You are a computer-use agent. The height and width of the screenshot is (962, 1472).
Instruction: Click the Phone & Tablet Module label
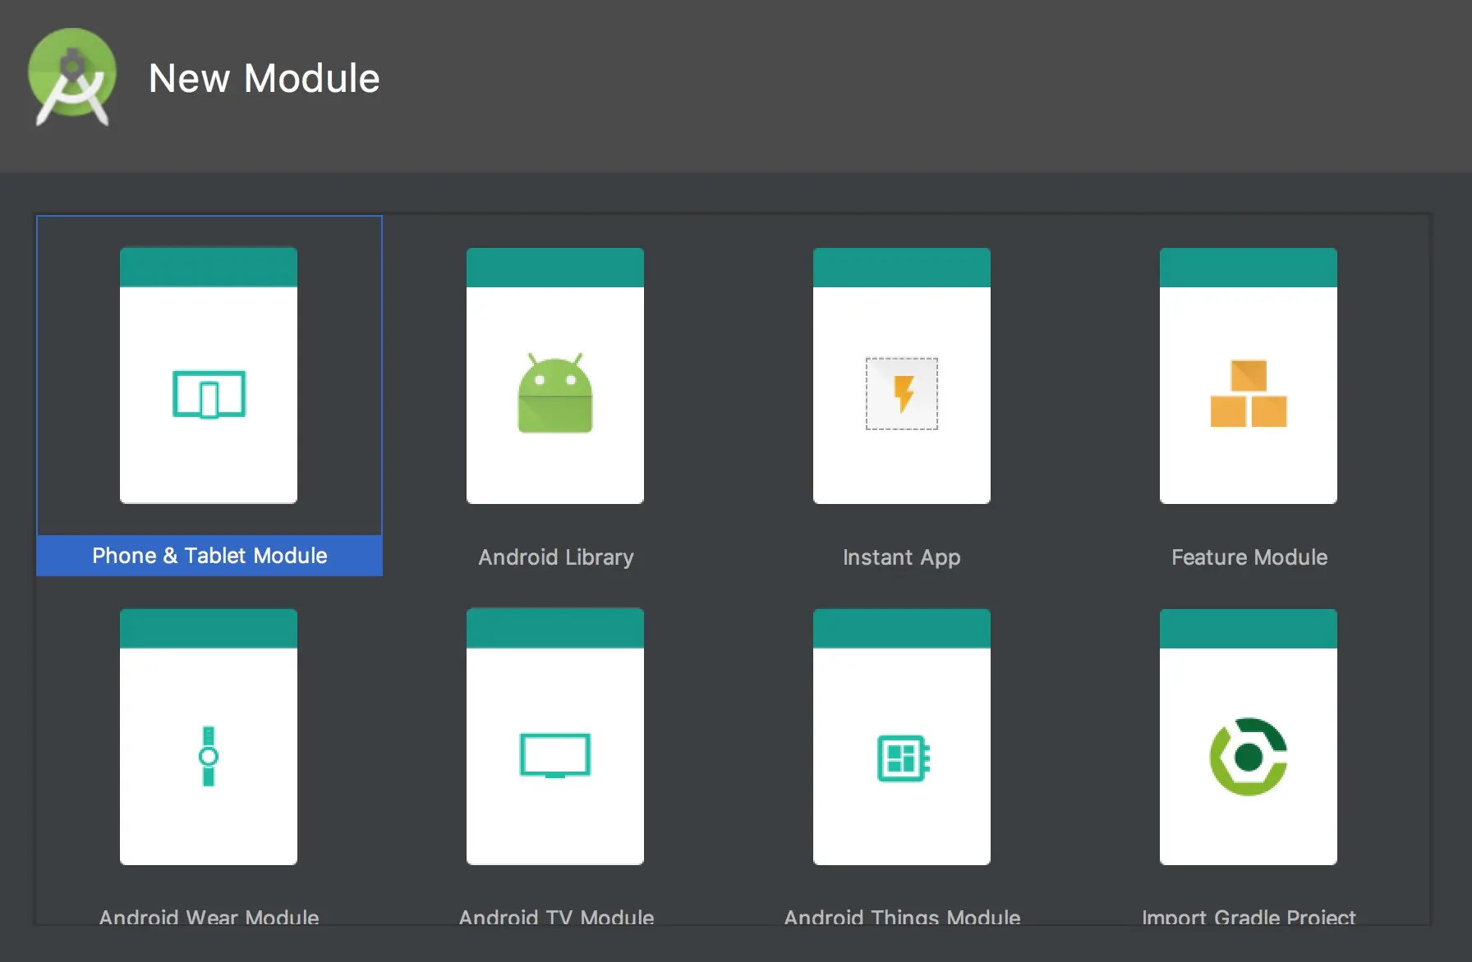209,556
